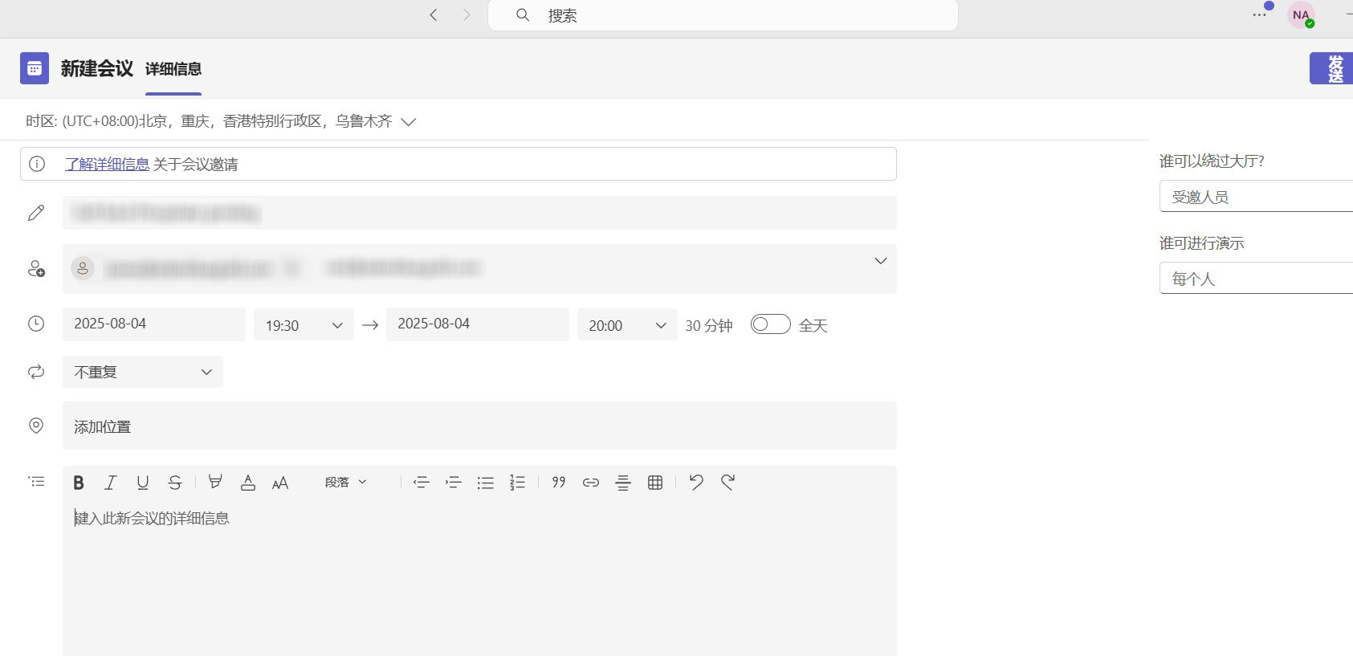Open the more options ellipsis menu
This screenshot has width=1353, height=656.
click(1259, 15)
